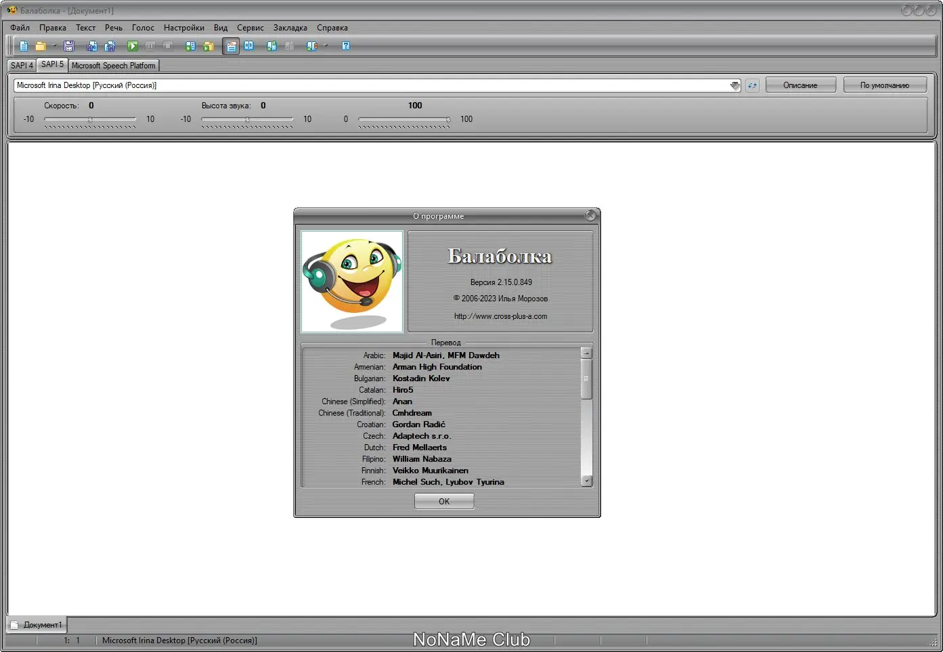943x652 pixels.
Task: Click the Catalan translator Hiro5
Action: click(403, 390)
